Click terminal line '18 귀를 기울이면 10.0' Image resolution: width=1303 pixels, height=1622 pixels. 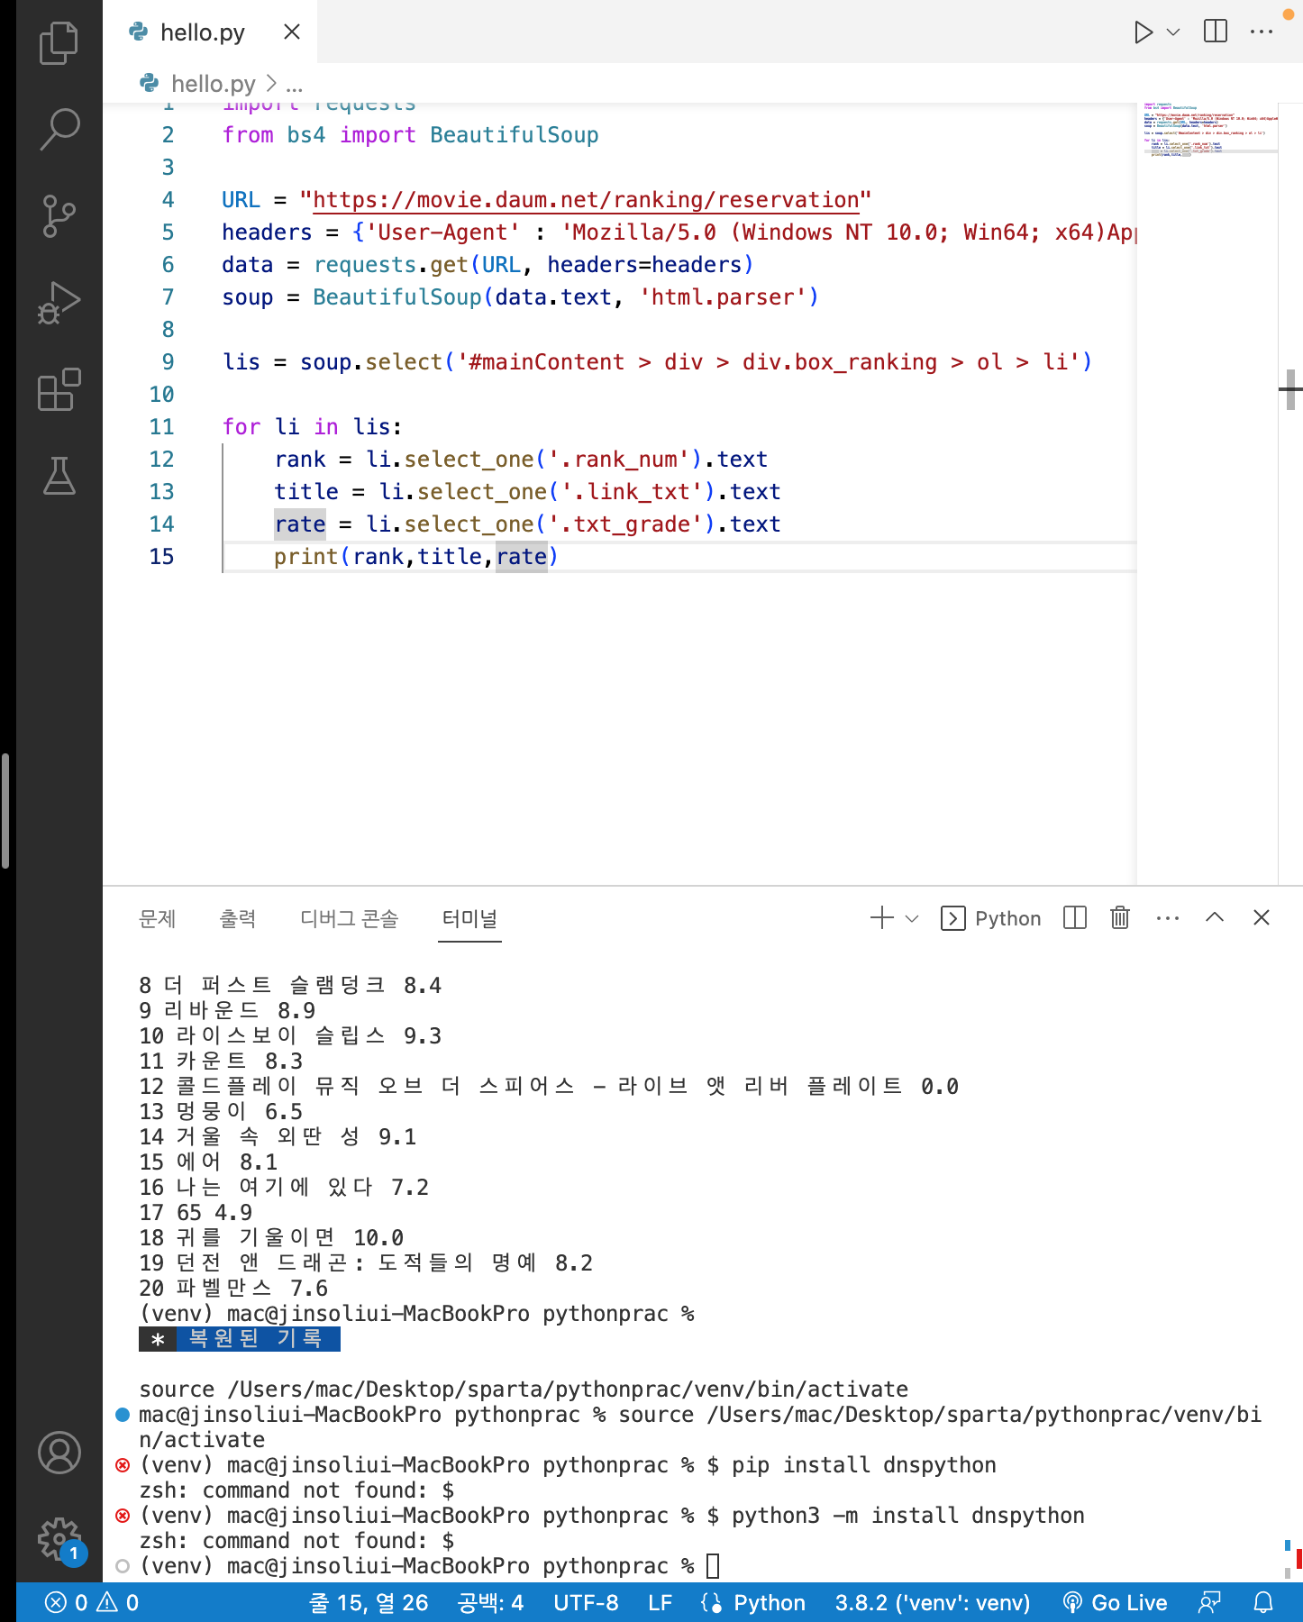click(271, 1238)
